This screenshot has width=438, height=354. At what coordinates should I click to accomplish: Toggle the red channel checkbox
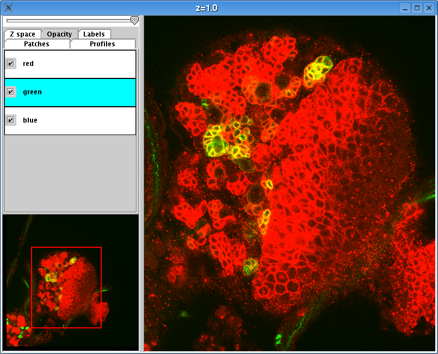(10, 64)
